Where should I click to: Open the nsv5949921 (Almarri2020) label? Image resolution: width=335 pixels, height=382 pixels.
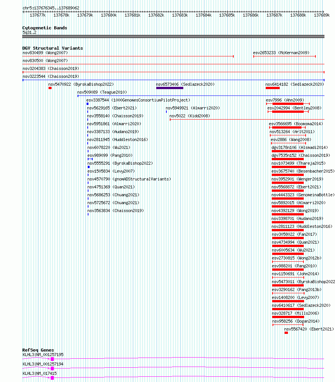(x=193, y=108)
